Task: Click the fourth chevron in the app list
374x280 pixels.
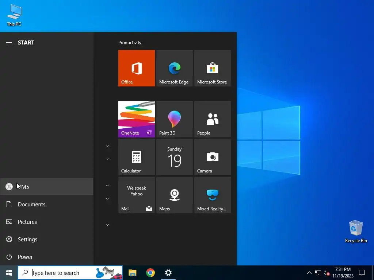Action: [107, 199]
